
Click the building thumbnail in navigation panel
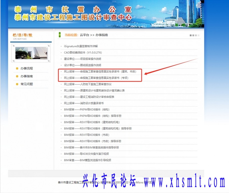point(31,53)
